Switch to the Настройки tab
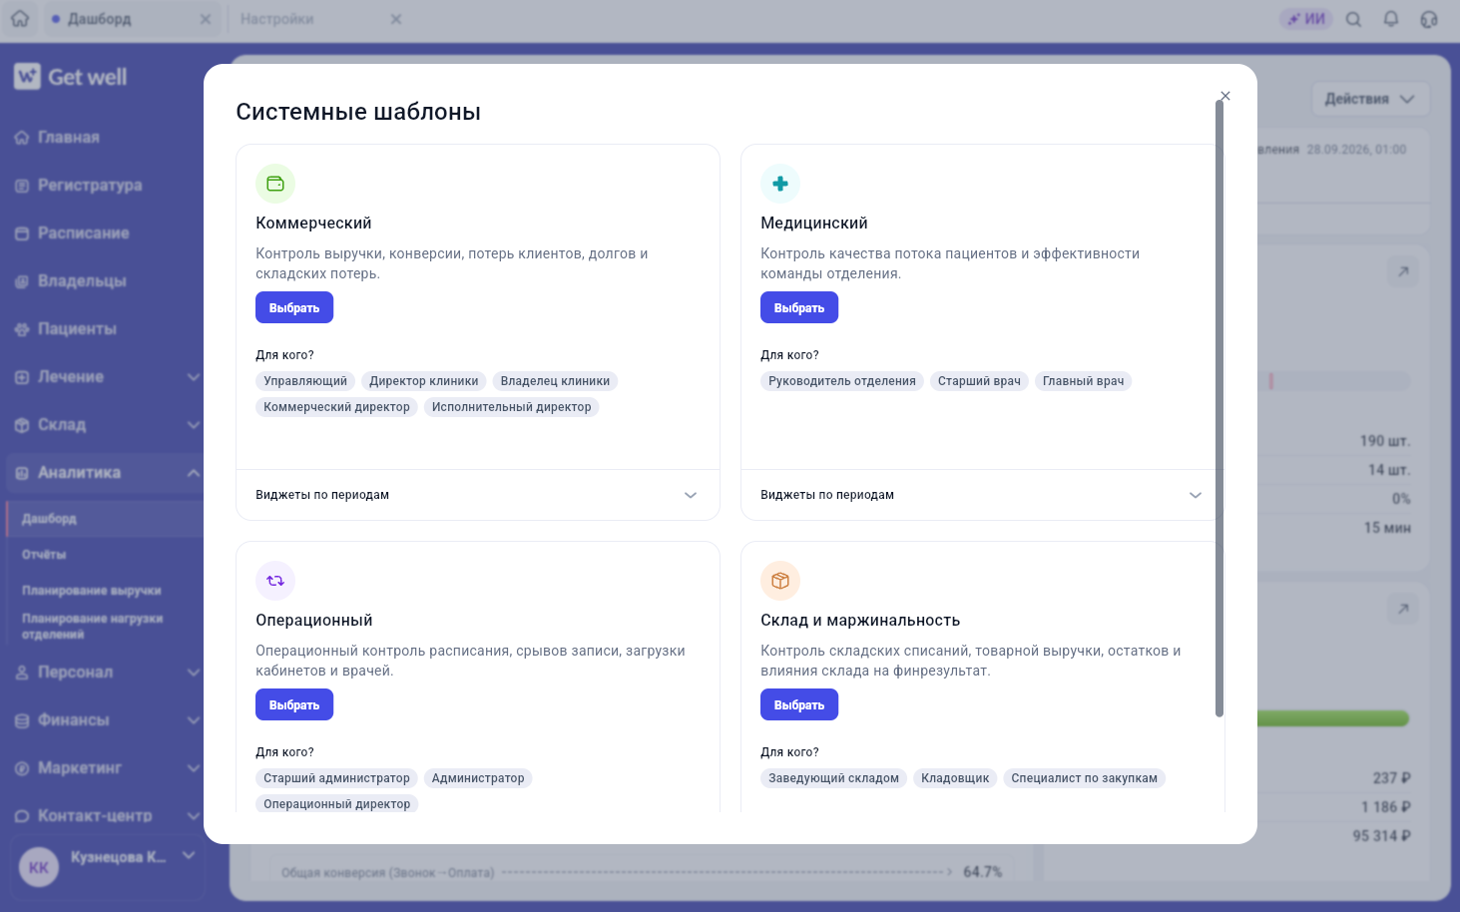This screenshot has height=912, width=1460. coord(276,19)
